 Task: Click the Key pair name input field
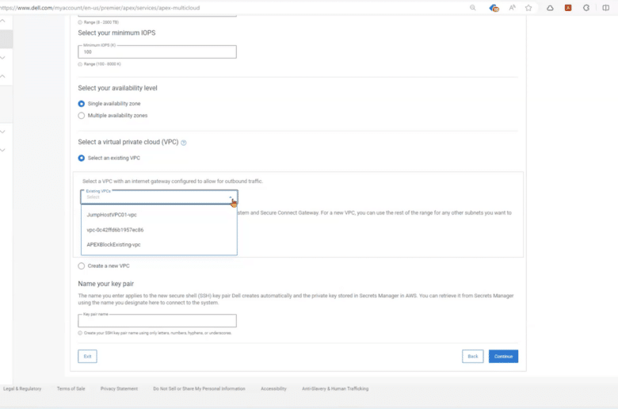(x=157, y=321)
